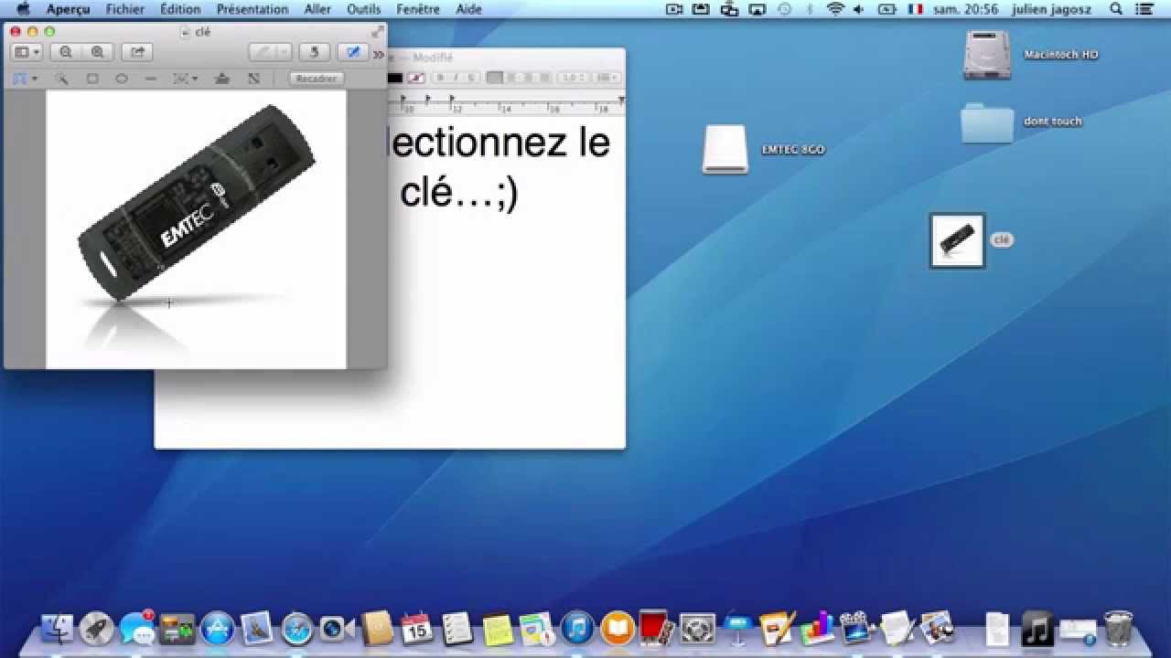This screenshot has height=658, width=1171.
Task: Click the Share button in Aperçu
Action: (137, 52)
